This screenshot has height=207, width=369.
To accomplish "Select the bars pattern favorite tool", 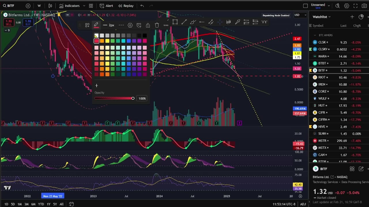I will (x=229, y=22).
